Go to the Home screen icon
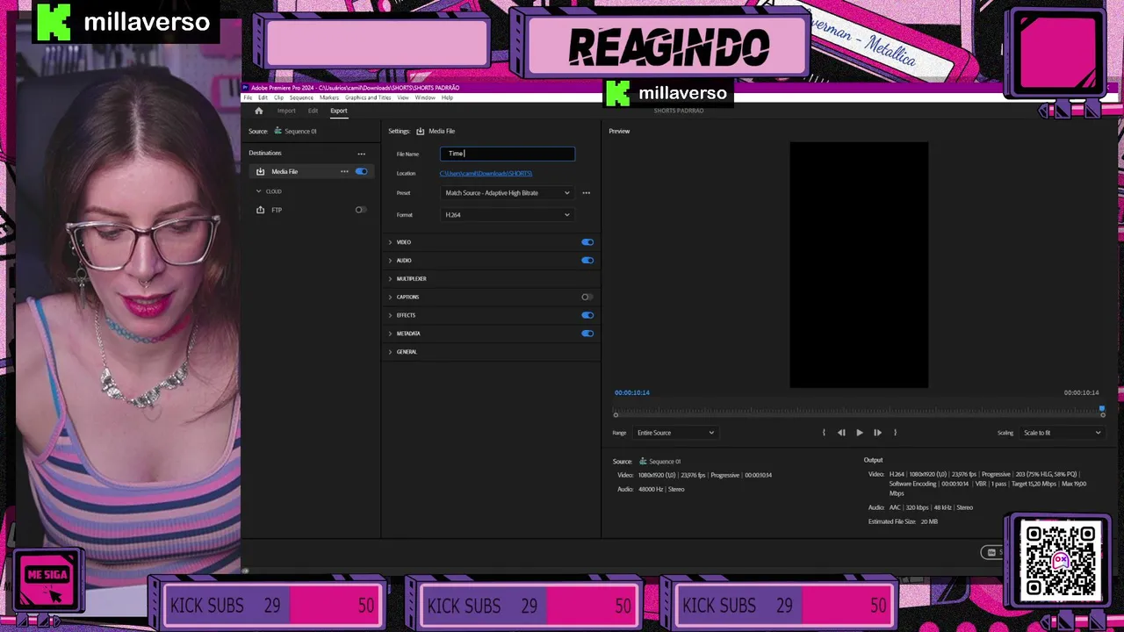 pyautogui.click(x=258, y=111)
